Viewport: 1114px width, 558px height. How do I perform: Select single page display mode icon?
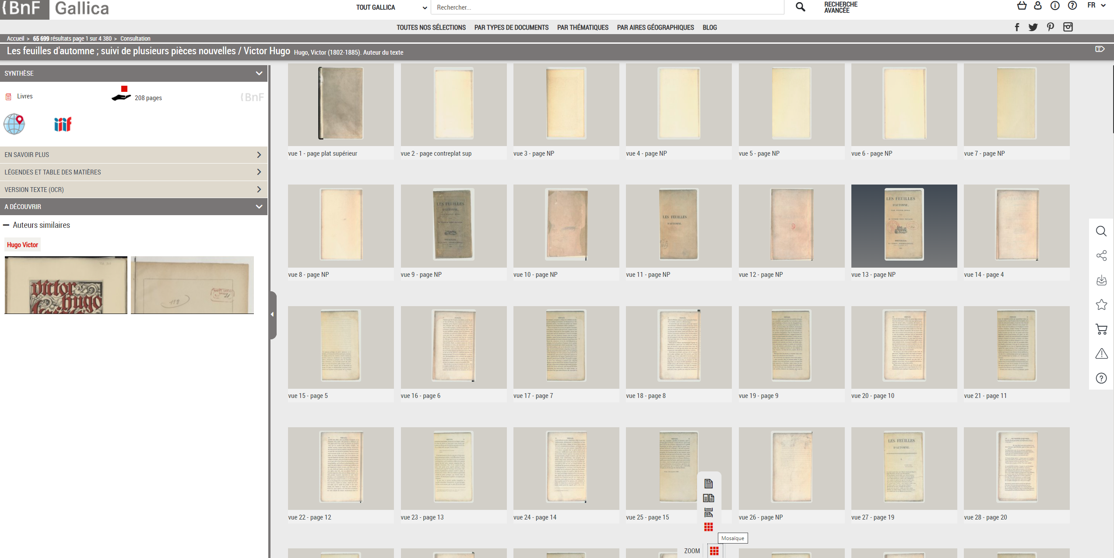(709, 483)
